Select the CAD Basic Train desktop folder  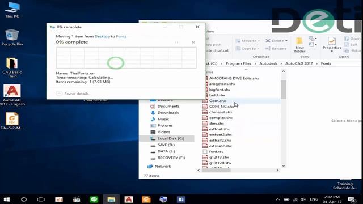[x=12, y=67]
